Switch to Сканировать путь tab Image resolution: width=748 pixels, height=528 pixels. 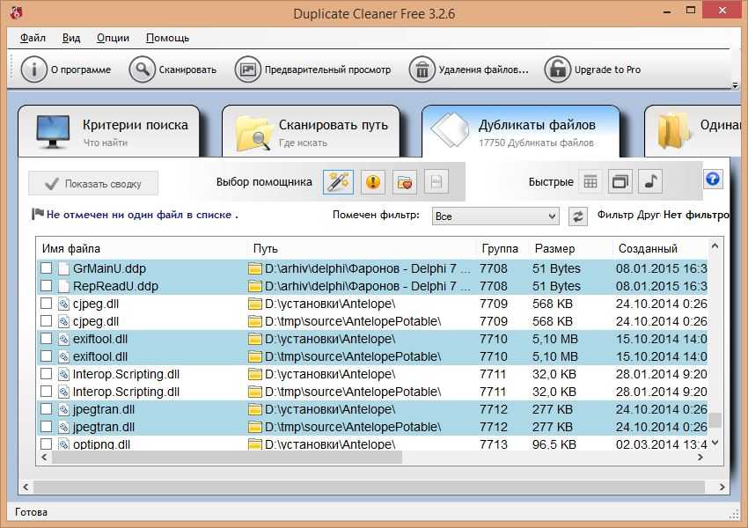point(311,132)
